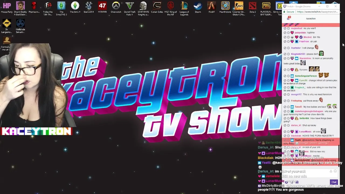The height and width of the screenshot is (194, 345).
Task: Send the message with the Chat button
Action: tap(334, 182)
